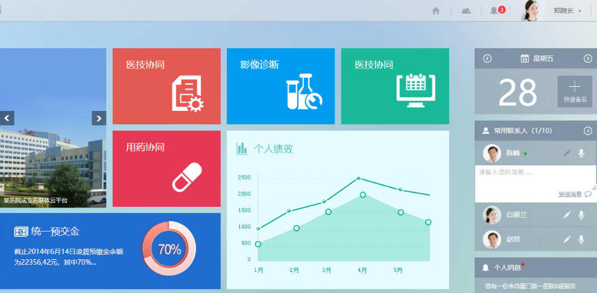Click the 个人绩效 heading
Image resolution: width=597 pixels, height=293 pixels.
tap(273, 149)
